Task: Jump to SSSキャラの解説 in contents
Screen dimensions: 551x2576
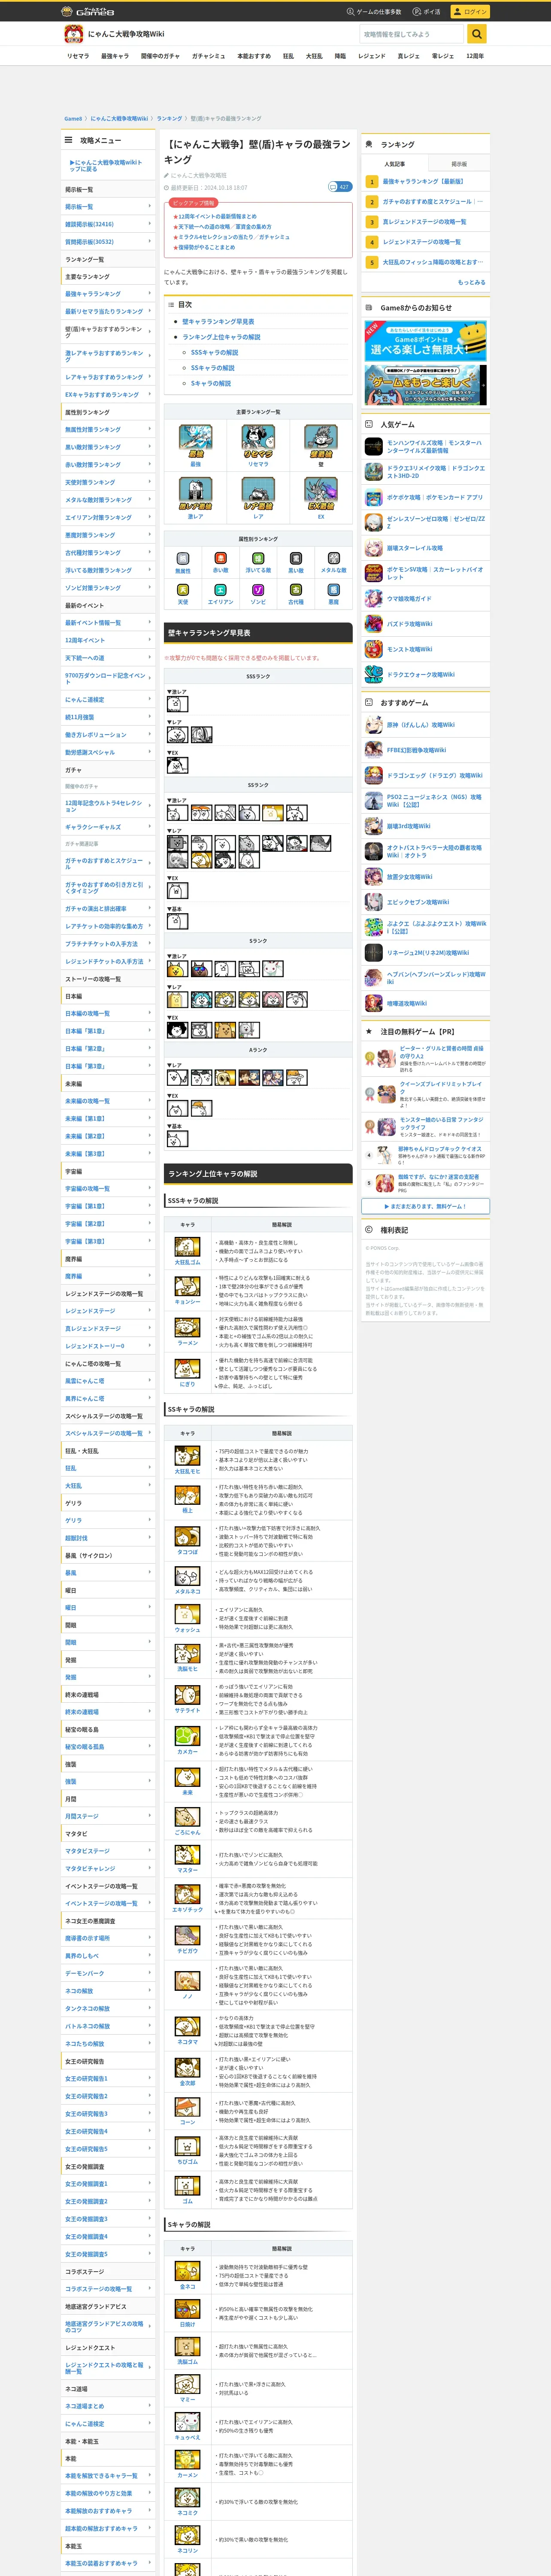Action: (215, 353)
